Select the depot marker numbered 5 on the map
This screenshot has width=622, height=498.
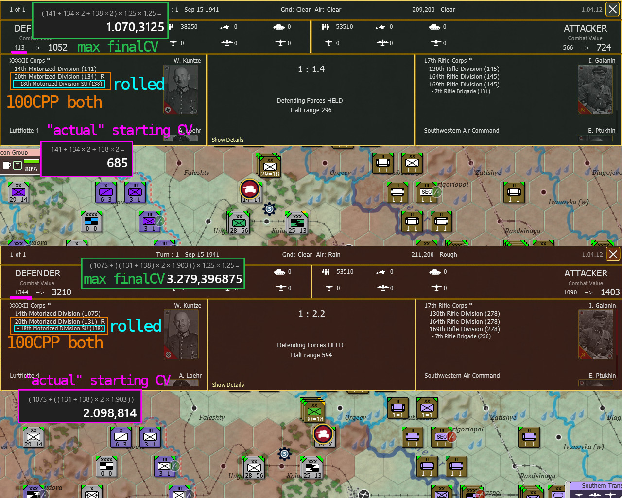(269, 209)
